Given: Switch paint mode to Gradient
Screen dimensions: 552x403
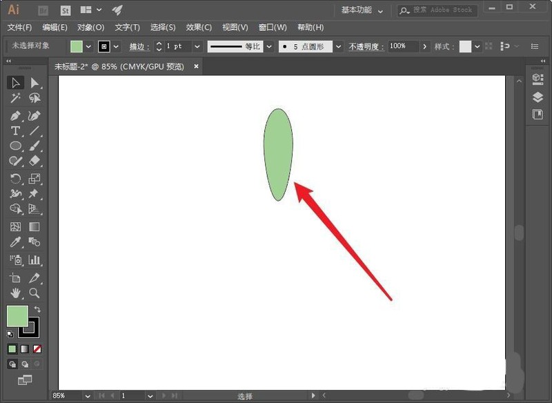Looking at the screenshot, I should click(25, 348).
